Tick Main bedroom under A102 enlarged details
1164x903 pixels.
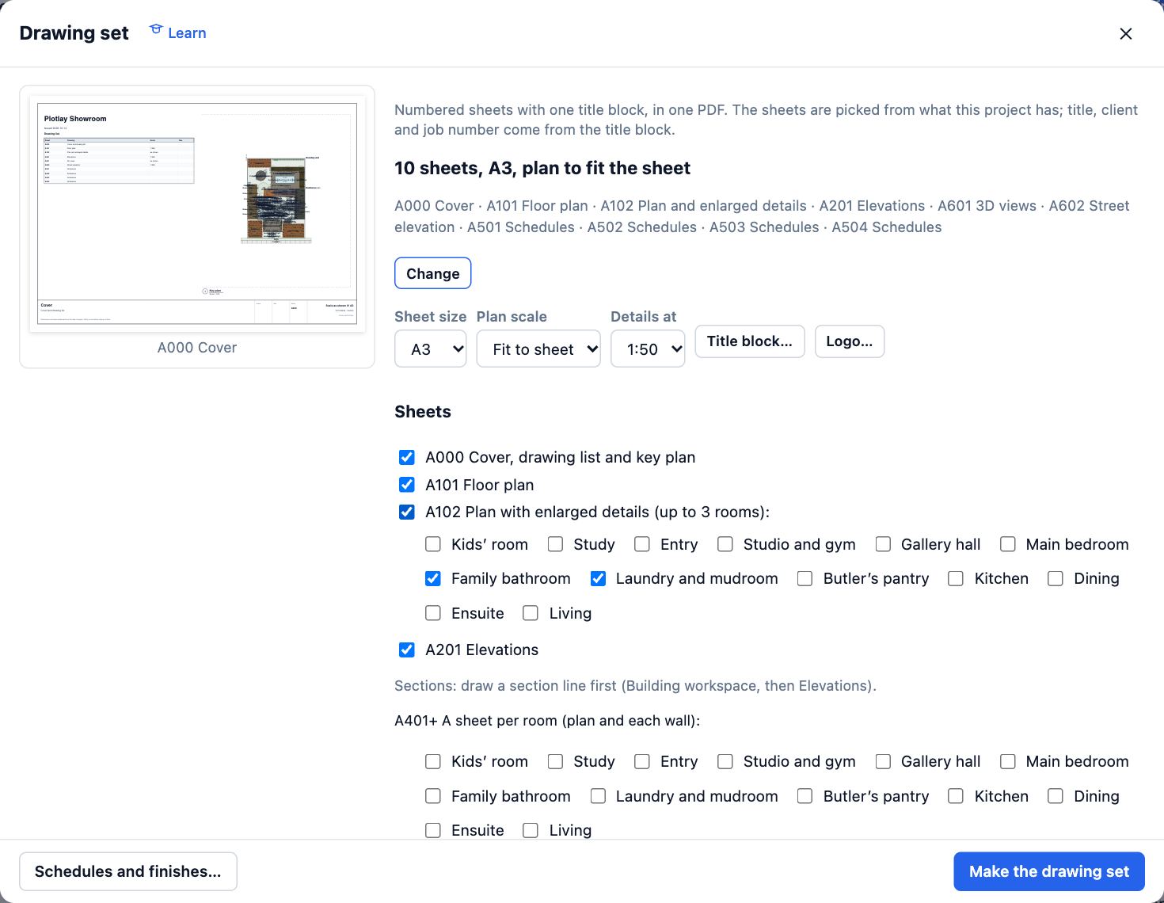(1008, 544)
